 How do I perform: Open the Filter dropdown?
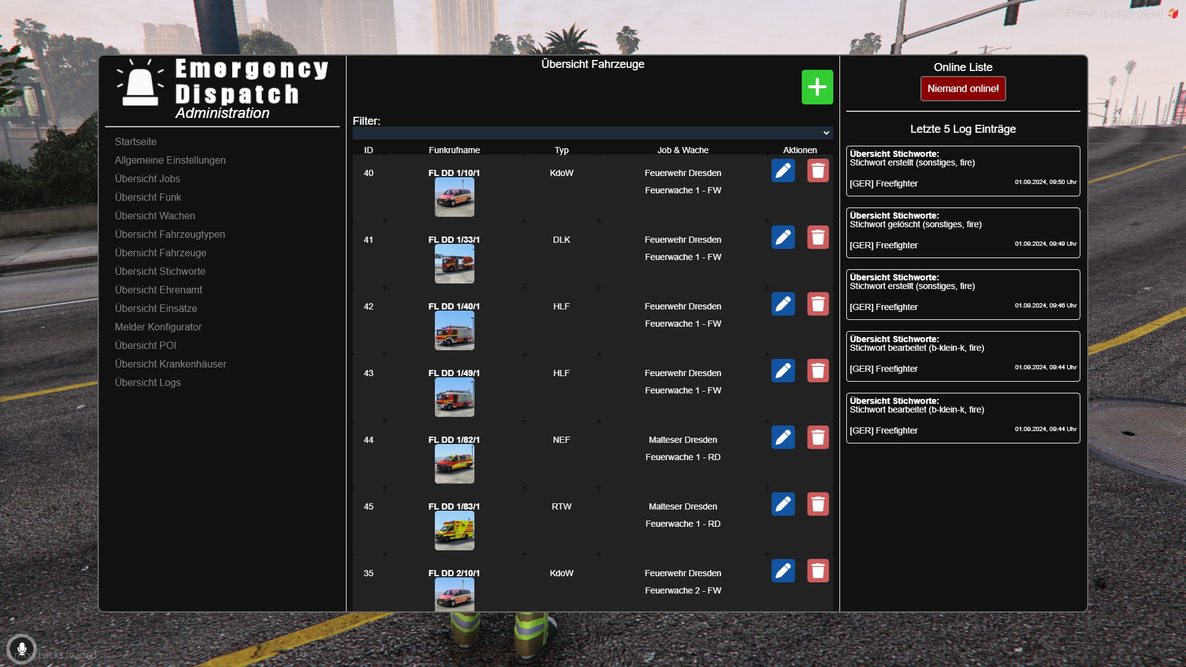coord(592,133)
